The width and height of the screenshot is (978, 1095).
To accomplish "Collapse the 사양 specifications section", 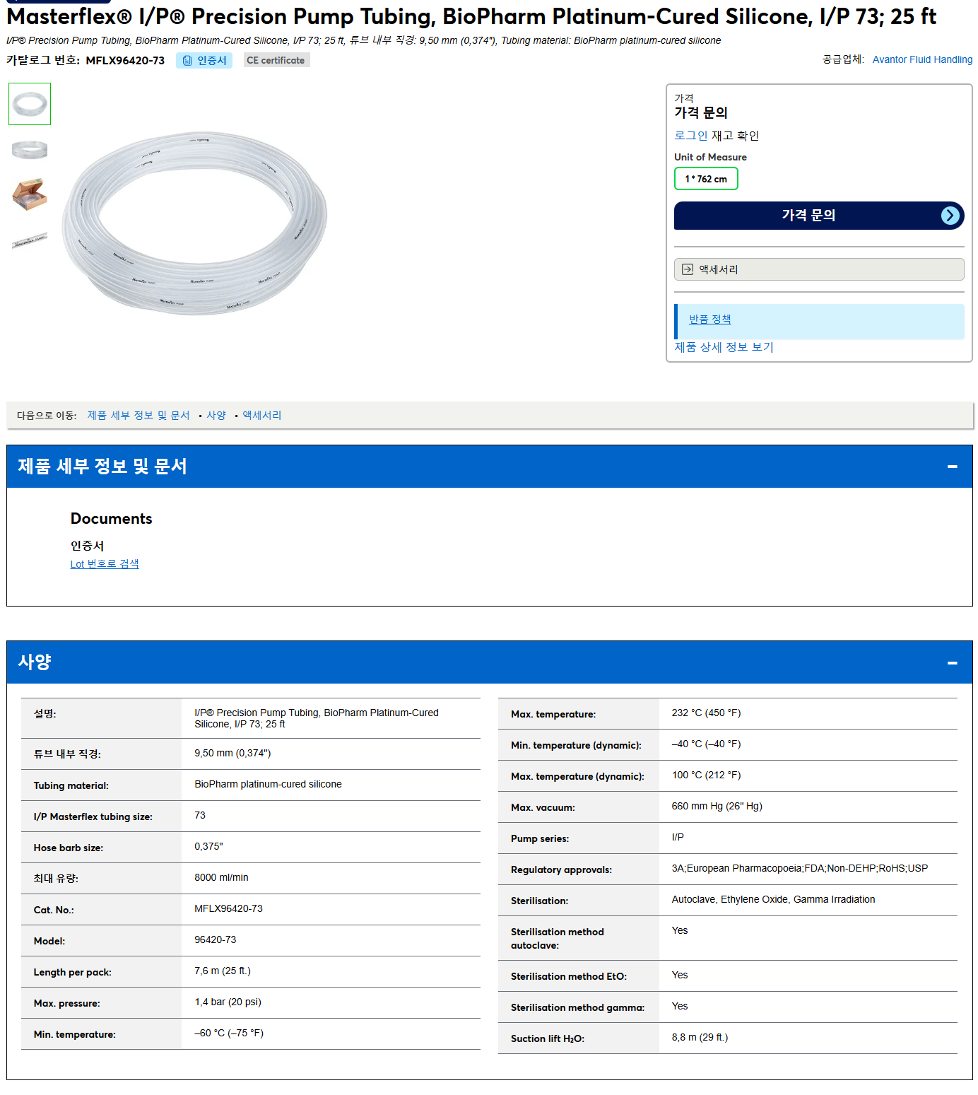I will coord(952,663).
